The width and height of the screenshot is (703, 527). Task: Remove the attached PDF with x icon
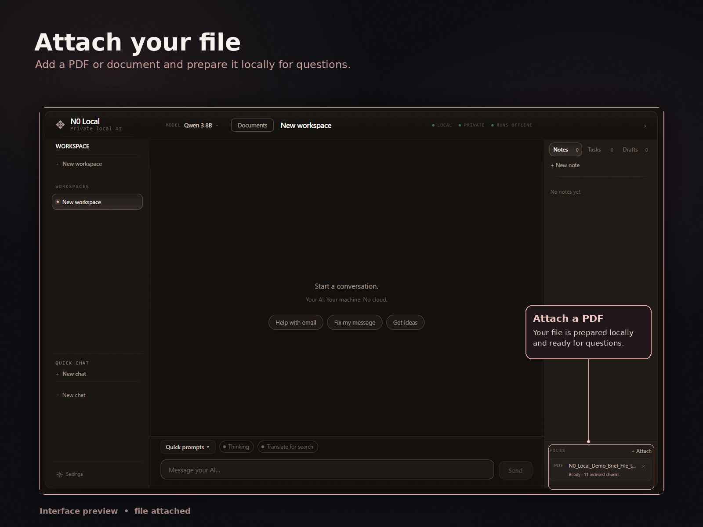tap(644, 466)
